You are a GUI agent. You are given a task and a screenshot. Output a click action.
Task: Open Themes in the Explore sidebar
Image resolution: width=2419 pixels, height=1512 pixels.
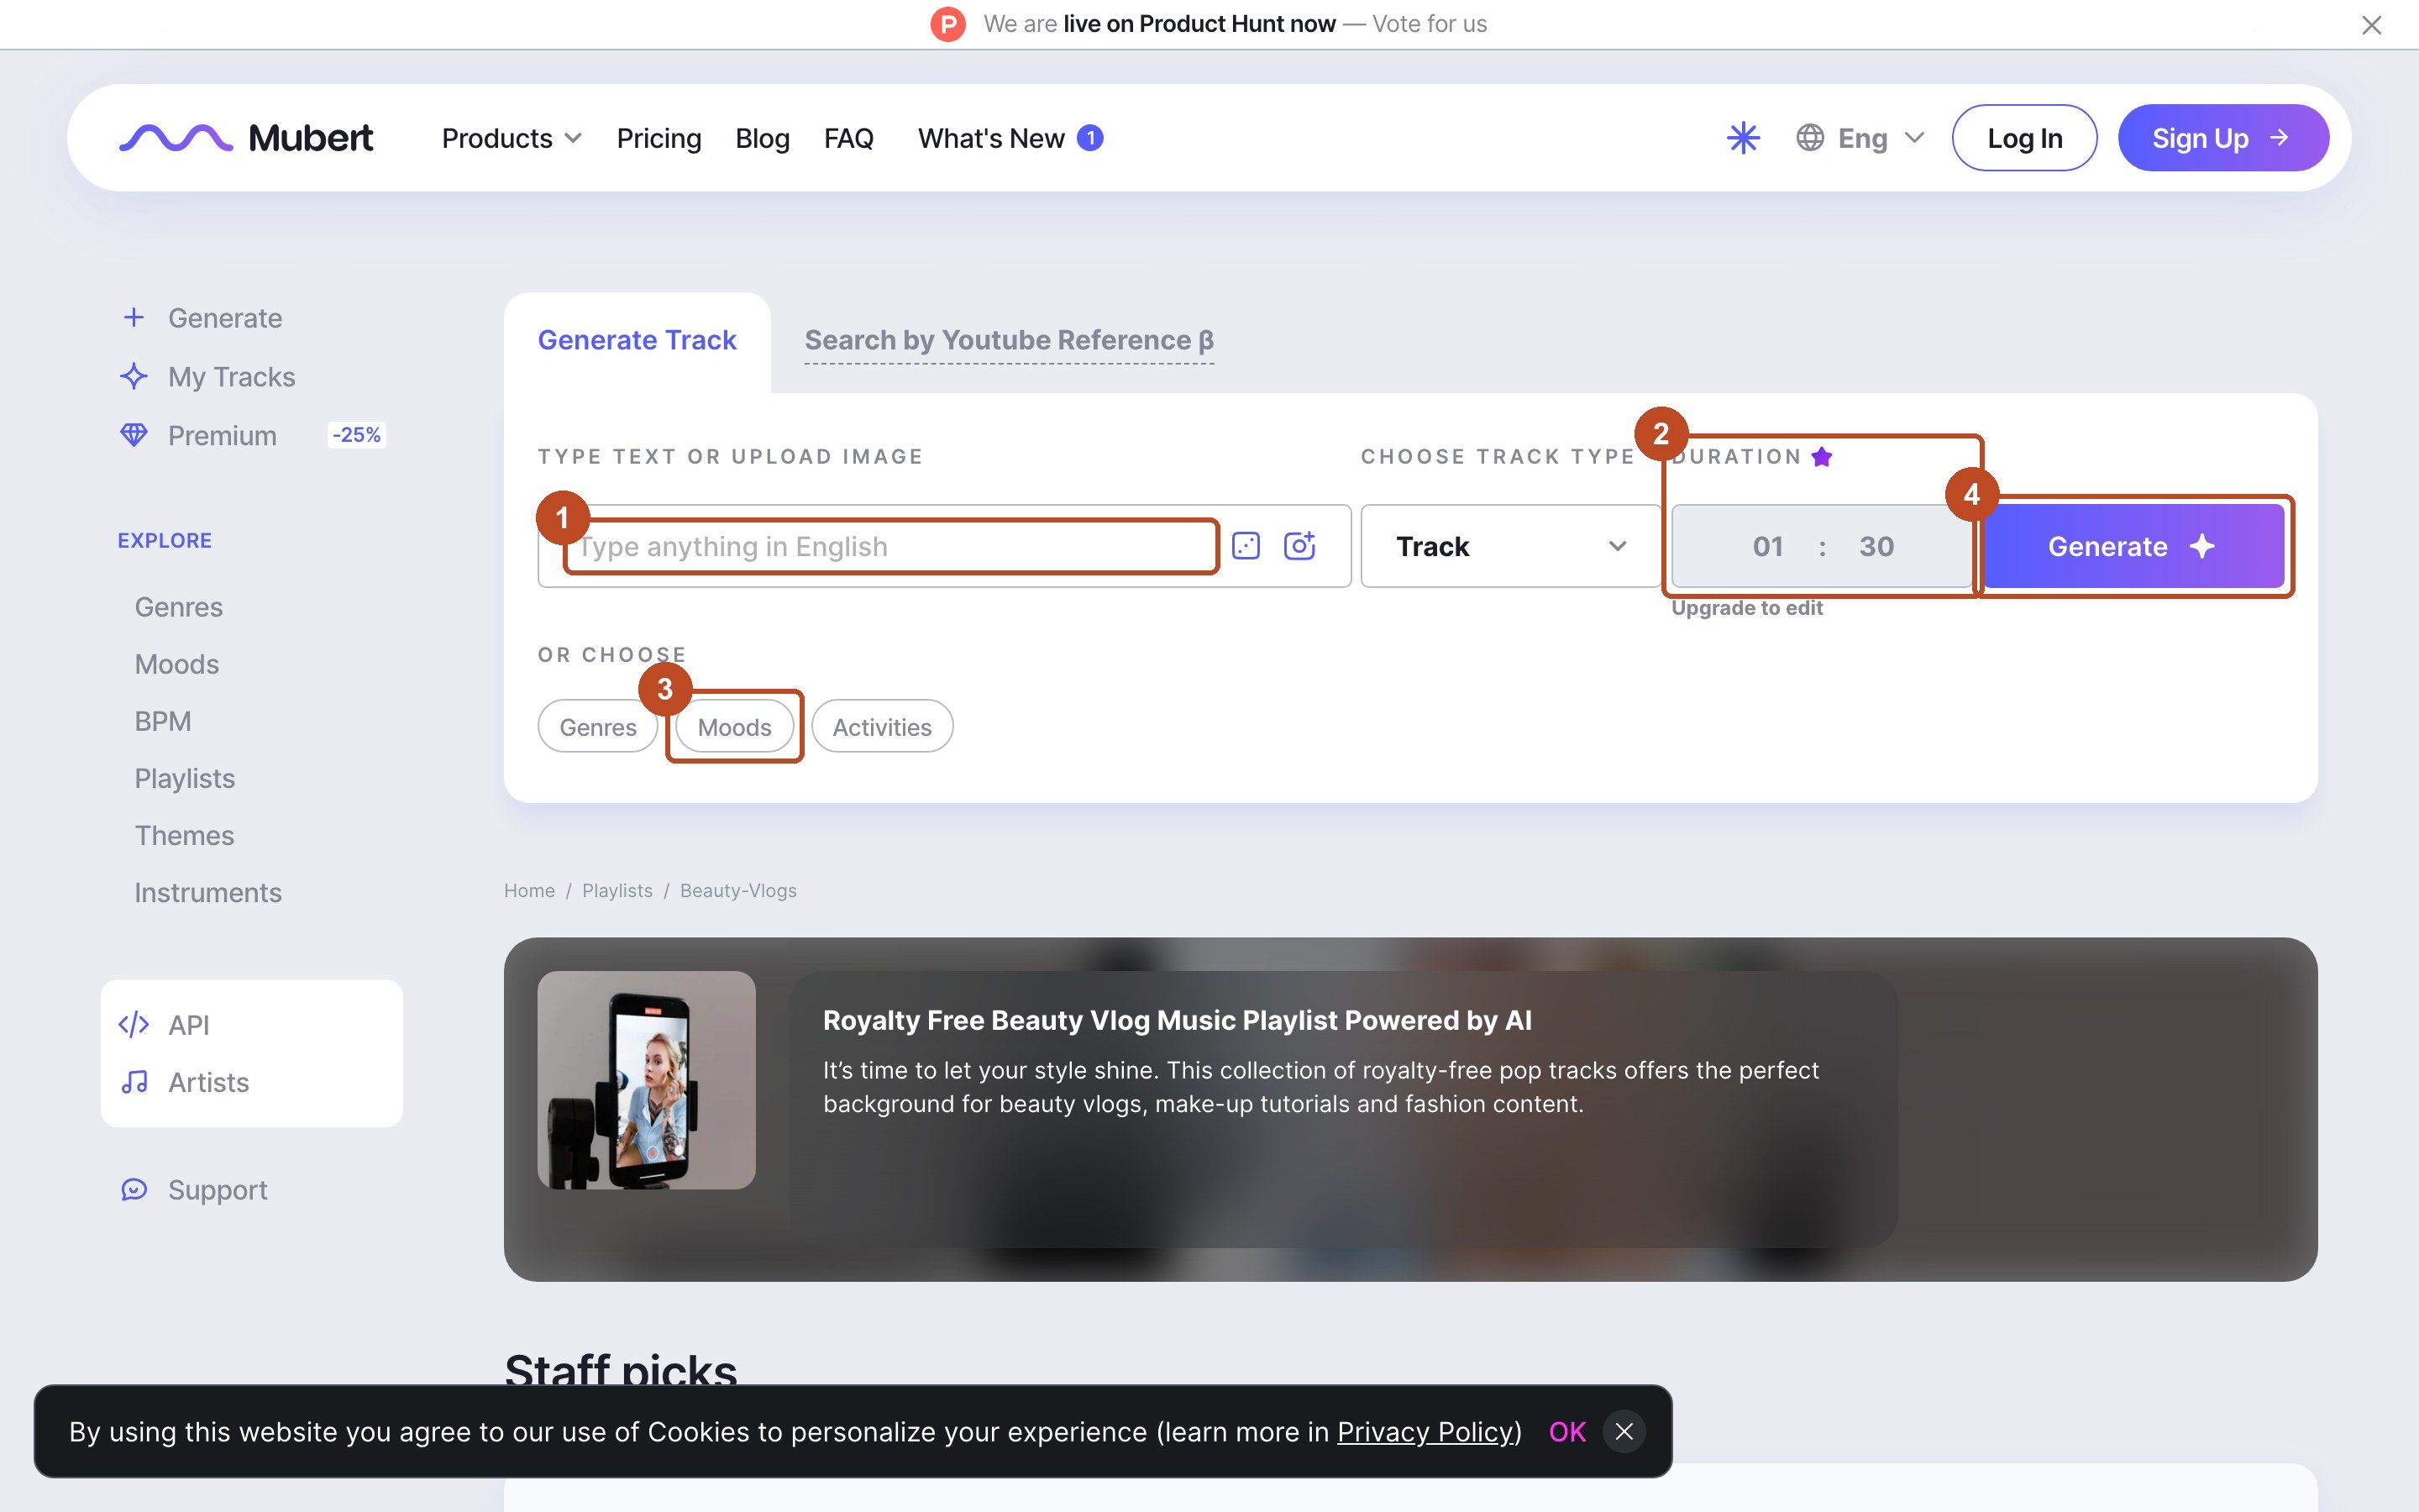tap(185, 835)
